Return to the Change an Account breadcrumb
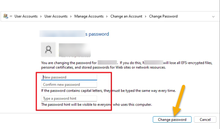Image resolution: width=220 pixels, height=129 pixels. tap(126, 16)
